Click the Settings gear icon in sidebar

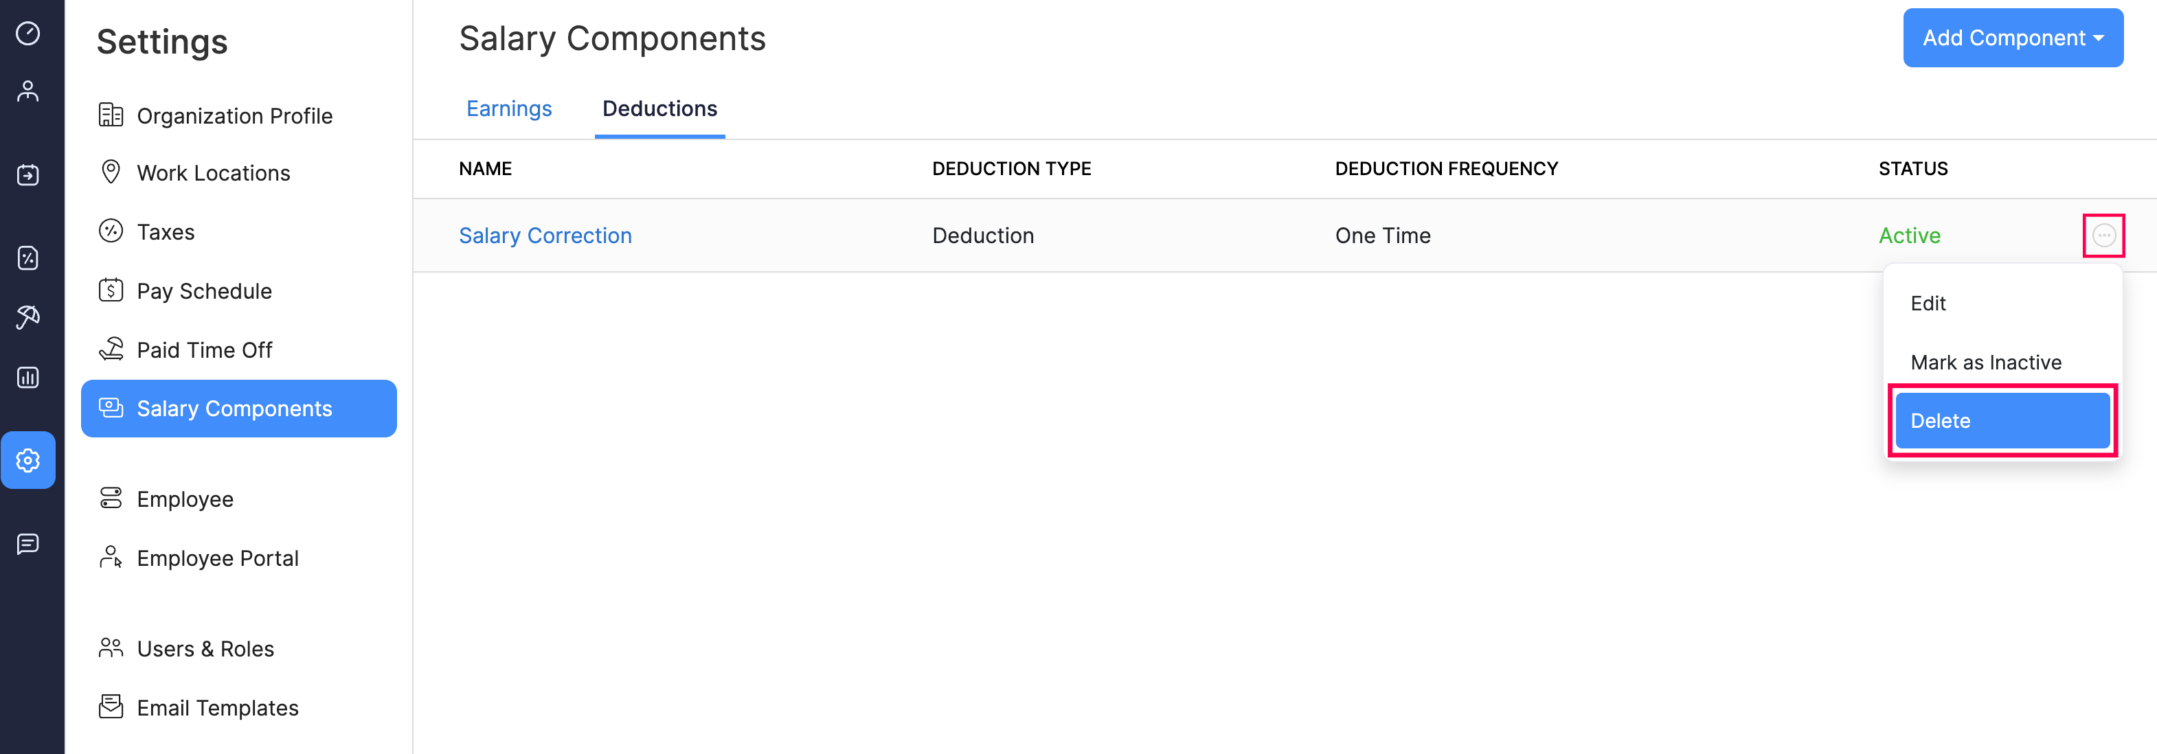click(x=30, y=459)
